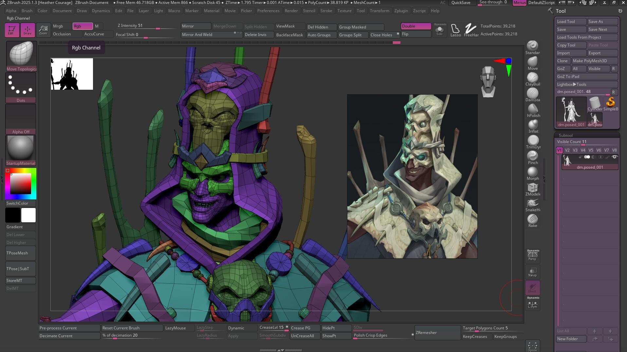Select the DamStandard brush
This screenshot has width=627, height=352.
click(533, 95)
